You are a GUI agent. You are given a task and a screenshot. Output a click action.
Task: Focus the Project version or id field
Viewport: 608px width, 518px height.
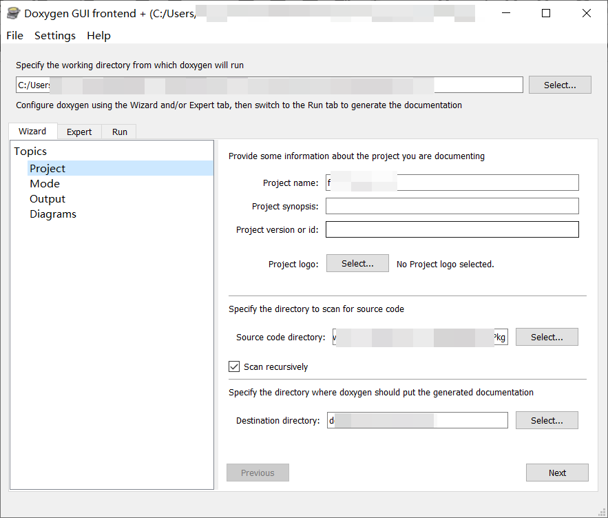pos(452,229)
